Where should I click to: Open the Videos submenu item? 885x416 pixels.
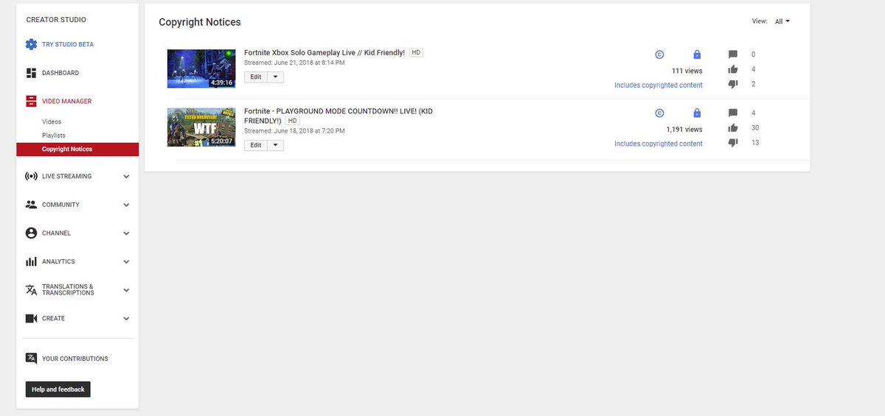52,121
